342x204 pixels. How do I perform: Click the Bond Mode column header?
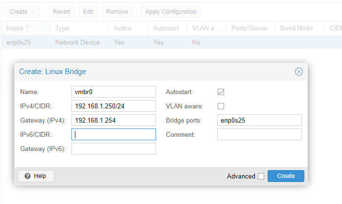(x=299, y=28)
